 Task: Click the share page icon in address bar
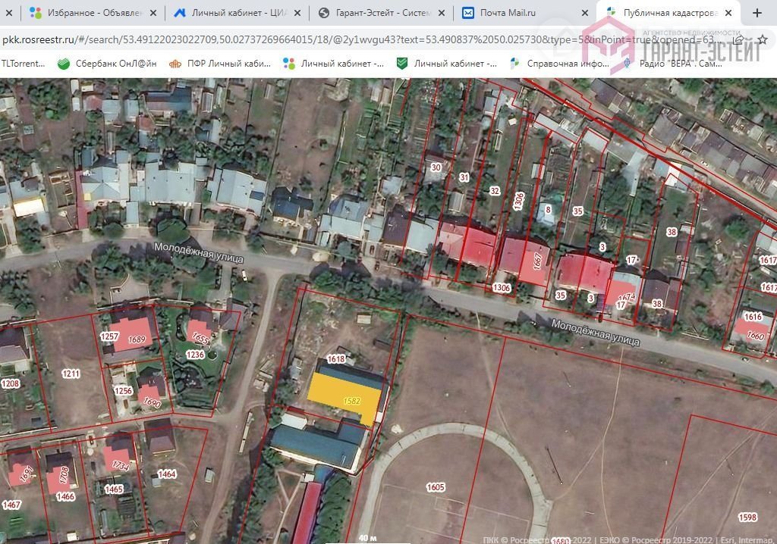738,39
